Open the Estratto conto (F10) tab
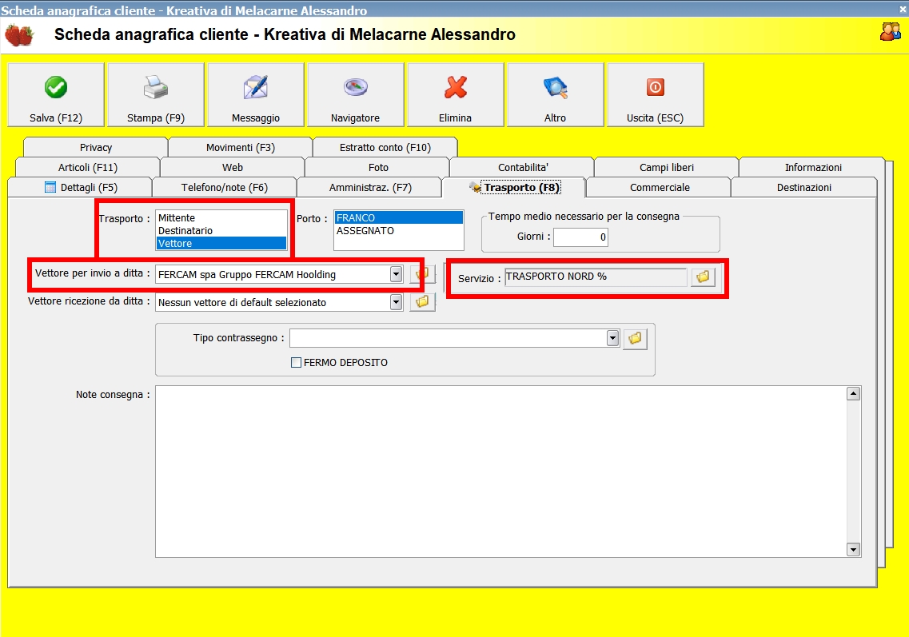Image resolution: width=909 pixels, height=637 pixels. (x=385, y=147)
